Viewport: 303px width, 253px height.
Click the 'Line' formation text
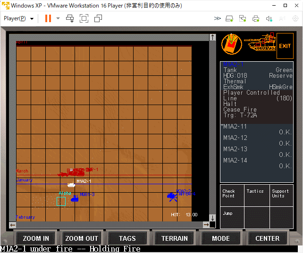pyautogui.click(x=230, y=98)
